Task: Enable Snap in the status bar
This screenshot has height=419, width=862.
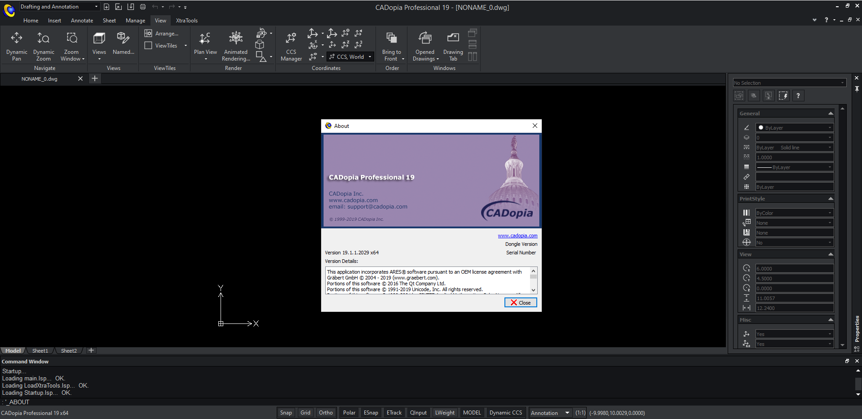Action: pos(286,412)
